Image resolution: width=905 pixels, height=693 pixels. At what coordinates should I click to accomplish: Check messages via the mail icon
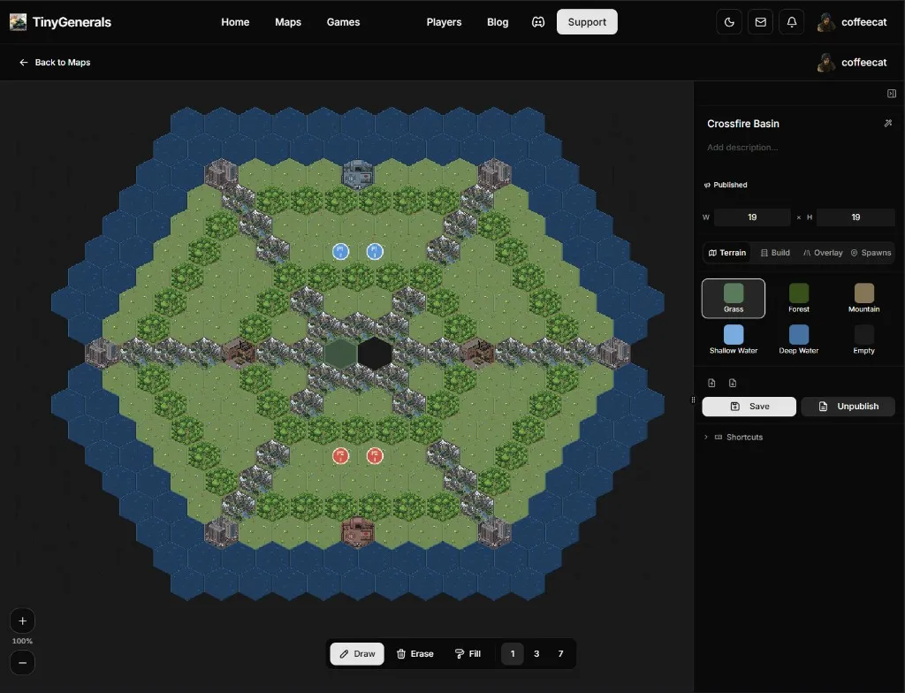pos(760,21)
